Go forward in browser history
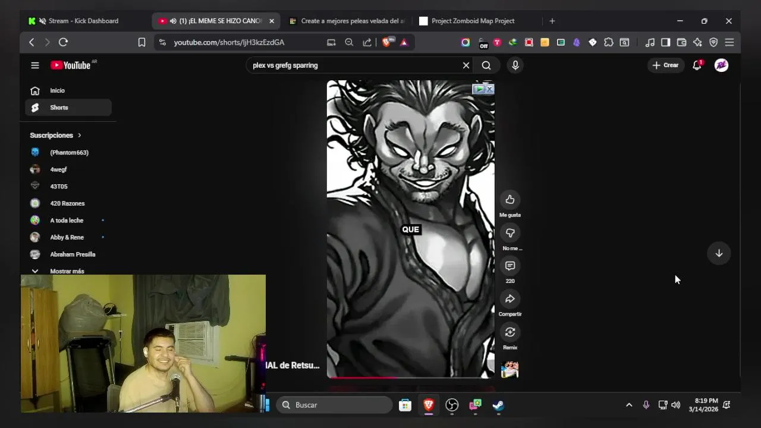The height and width of the screenshot is (428, 761). pyautogui.click(x=48, y=42)
